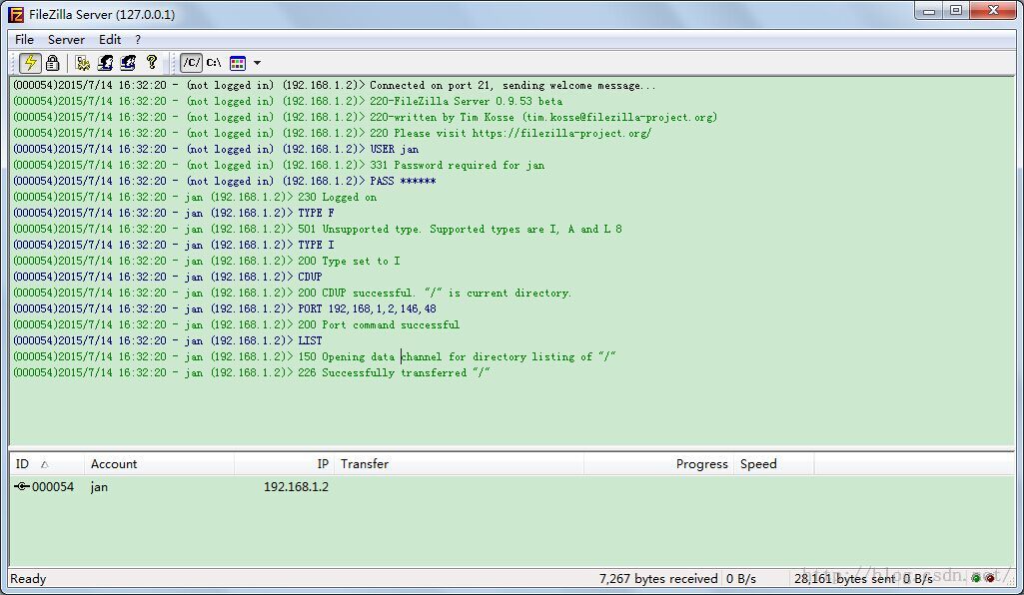Click the FileZilla Server title bar icon
The width and height of the screenshot is (1024, 595).
coord(16,14)
